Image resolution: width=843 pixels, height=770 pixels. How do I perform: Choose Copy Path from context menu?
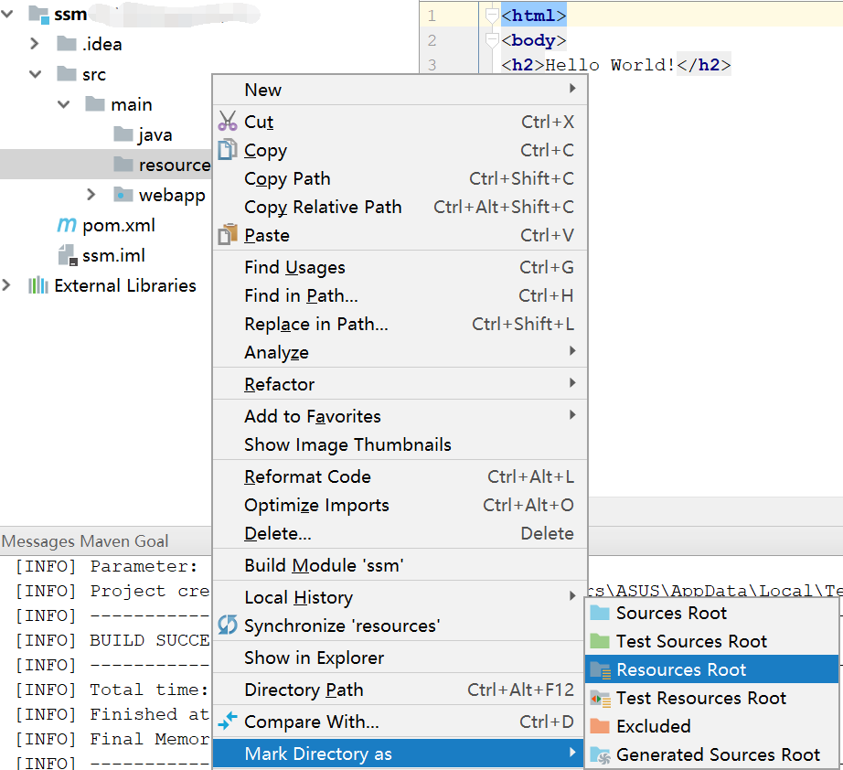(x=400, y=178)
